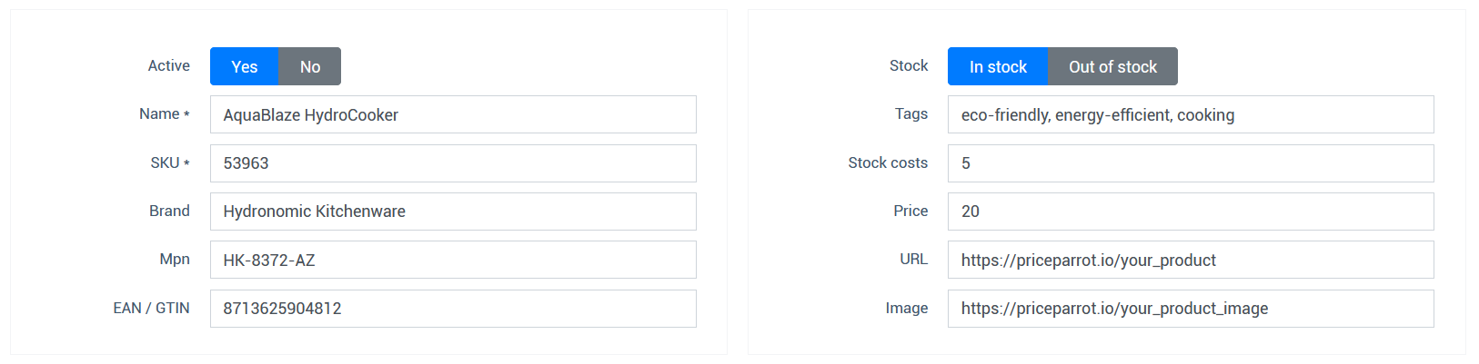1479x364 pixels.
Task: Set Active to Yes
Action: (x=244, y=66)
